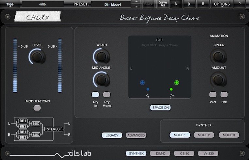Turn off SPACE ON button
This screenshot has height=160, width=249.
[x=160, y=108]
